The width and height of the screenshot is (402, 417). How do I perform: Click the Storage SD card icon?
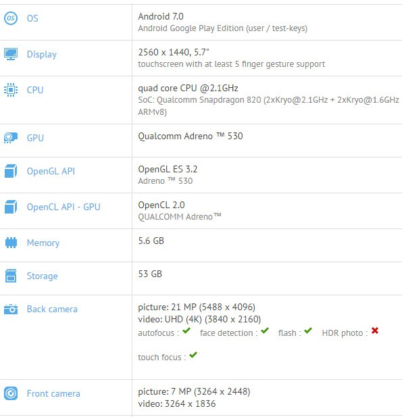(x=11, y=276)
